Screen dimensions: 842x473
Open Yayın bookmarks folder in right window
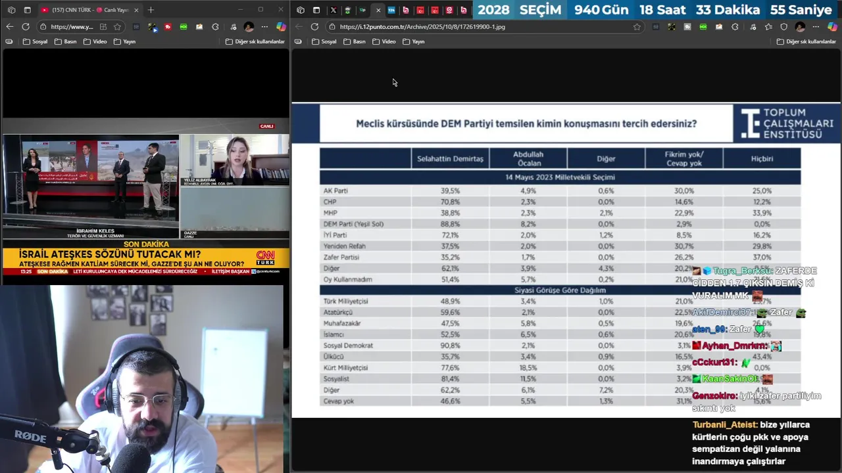413,41
